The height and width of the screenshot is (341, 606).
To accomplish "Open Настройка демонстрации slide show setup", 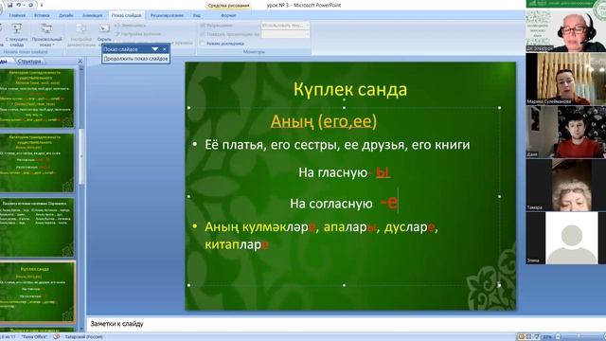I will (81, 35).
